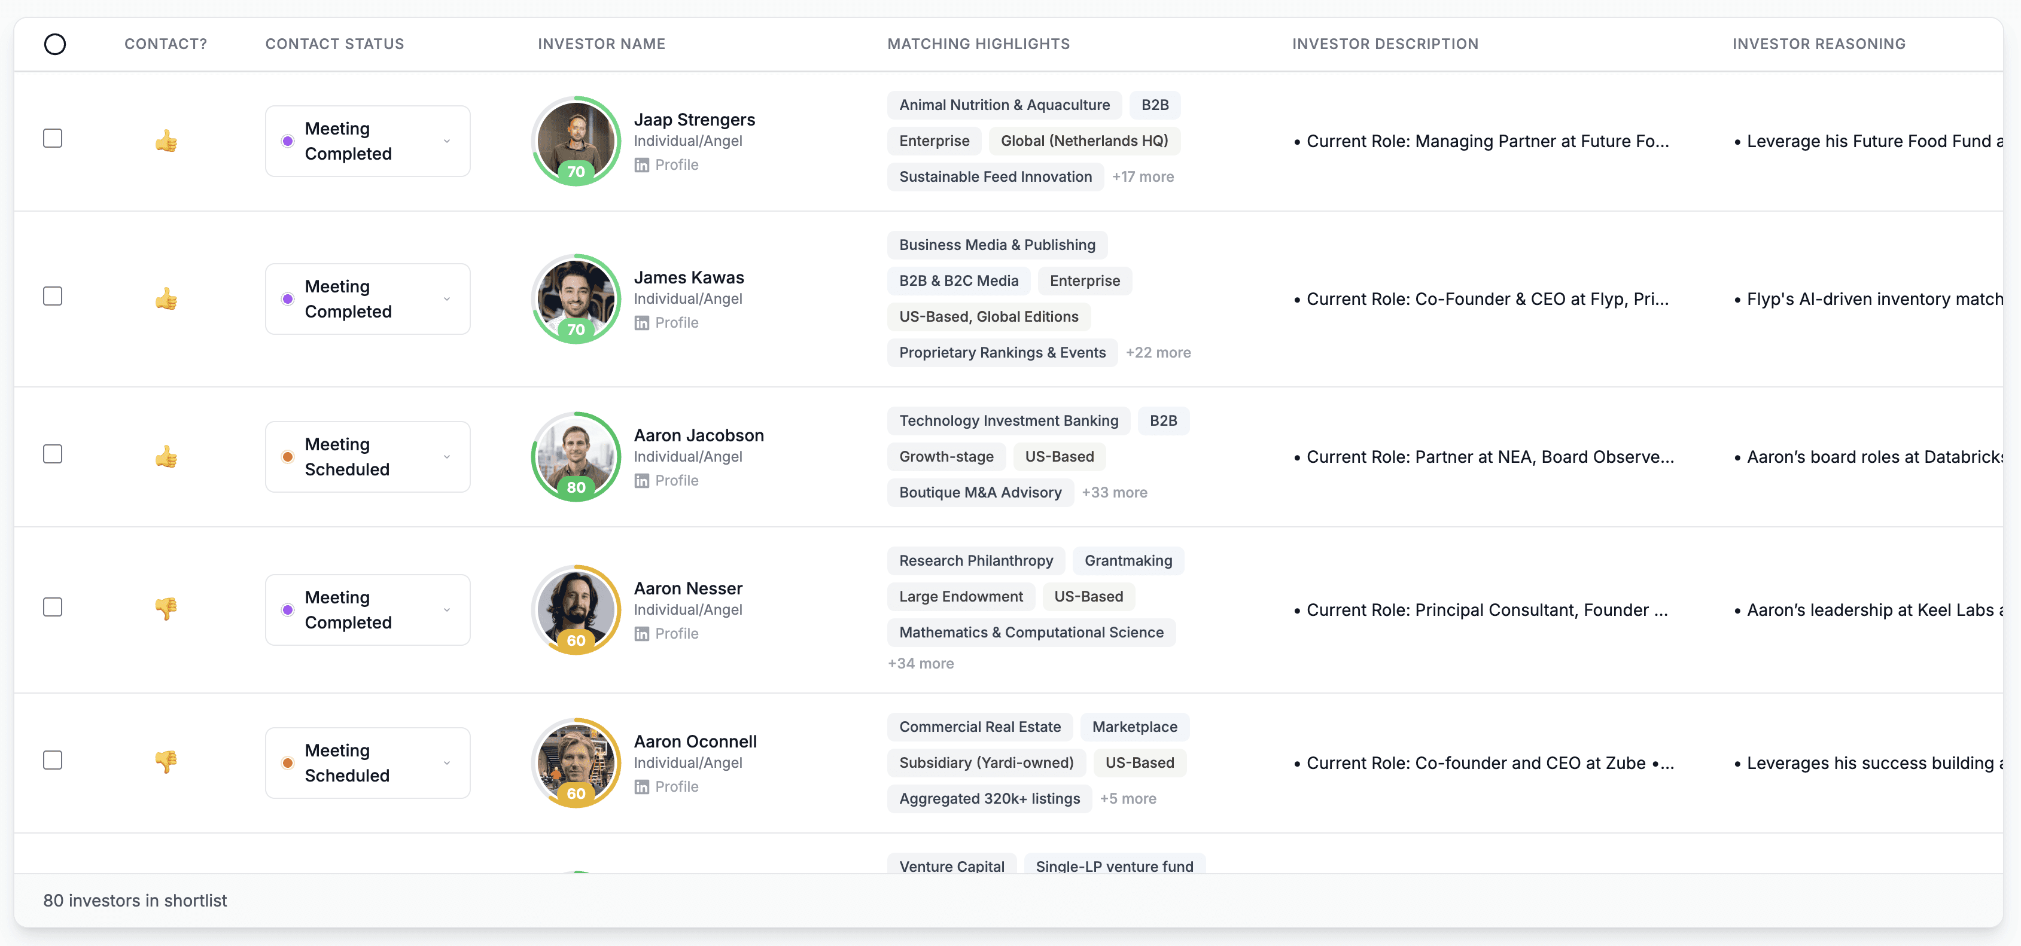The height and width of the screenshot is (946, 2021).
Task: Click the thumbs up icon for Jaap Strengers
Action: 166,141
